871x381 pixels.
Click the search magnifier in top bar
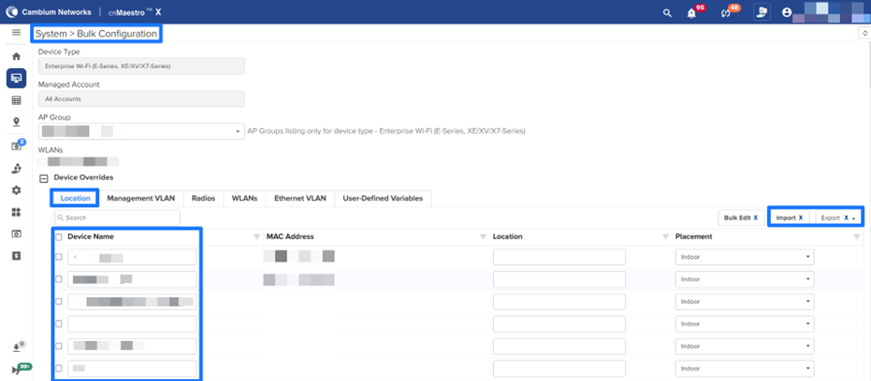[x=666, y=13]
